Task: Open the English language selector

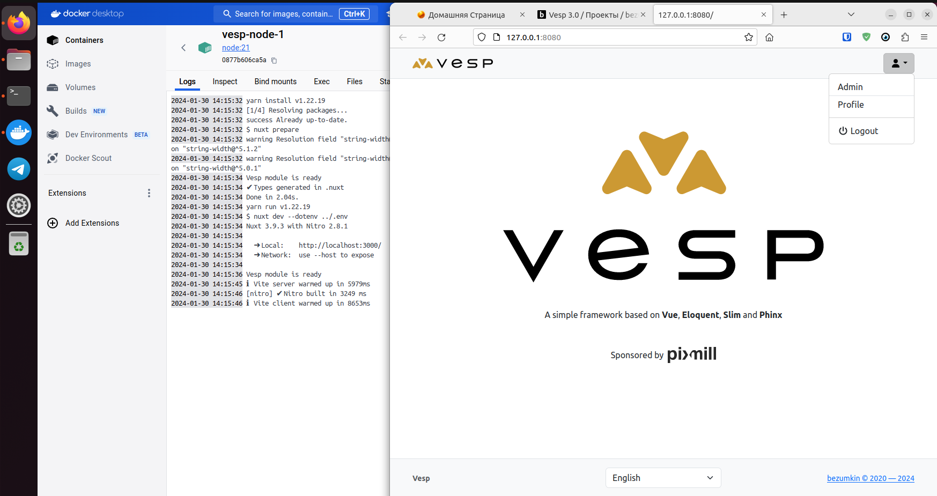Action: (663, 478)
